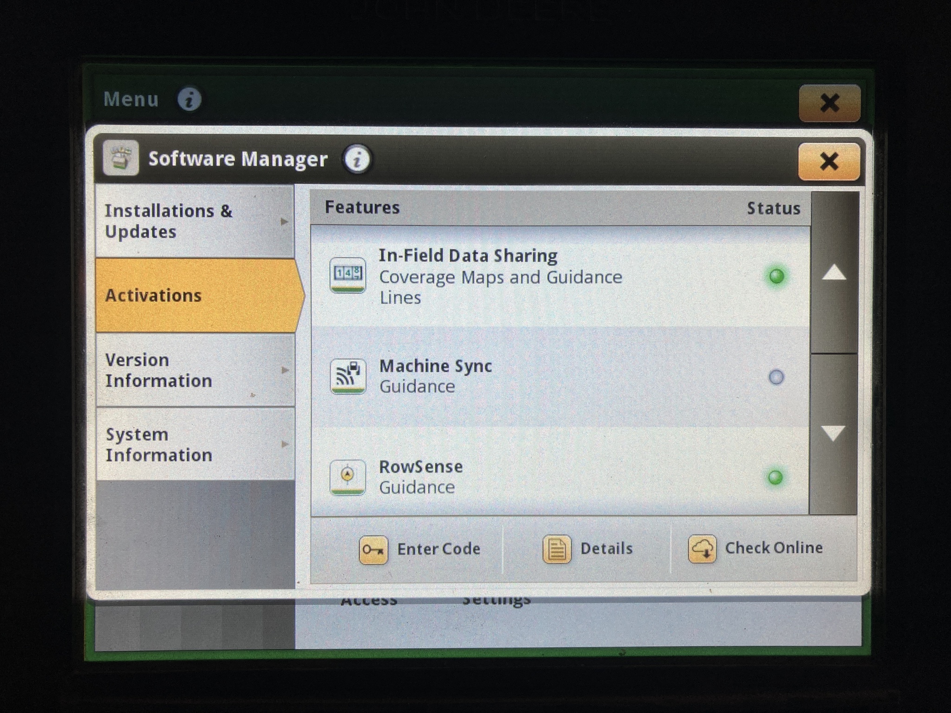Select the RowSense feature icon
Screen dimensions: 951x713
[348, 478]
